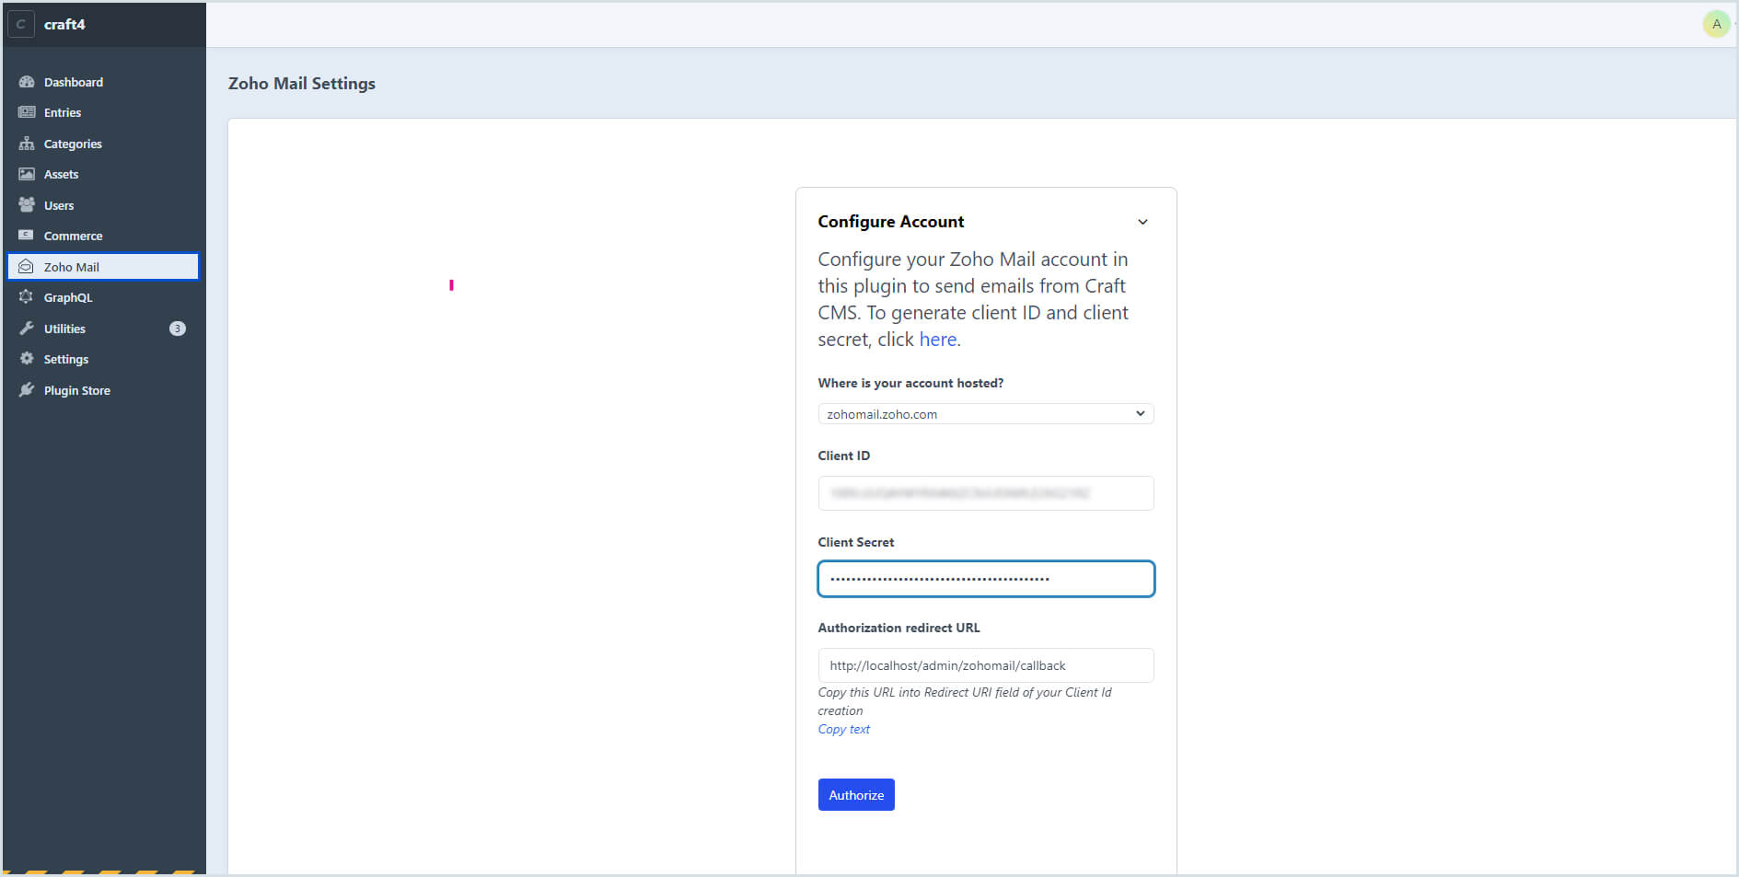The width and height of the screenshot is (1739, 877).
Task: Click the Zoho Mail envelope icon
Action: (27, 267)
